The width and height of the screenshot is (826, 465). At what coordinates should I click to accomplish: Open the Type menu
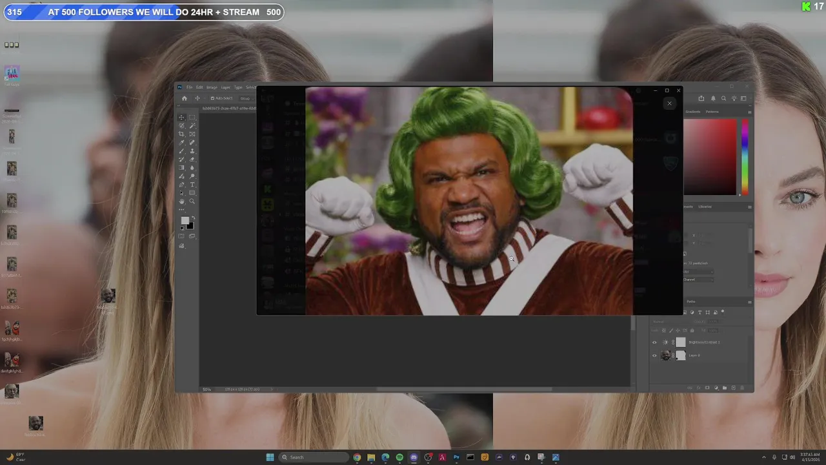[238, 87]
